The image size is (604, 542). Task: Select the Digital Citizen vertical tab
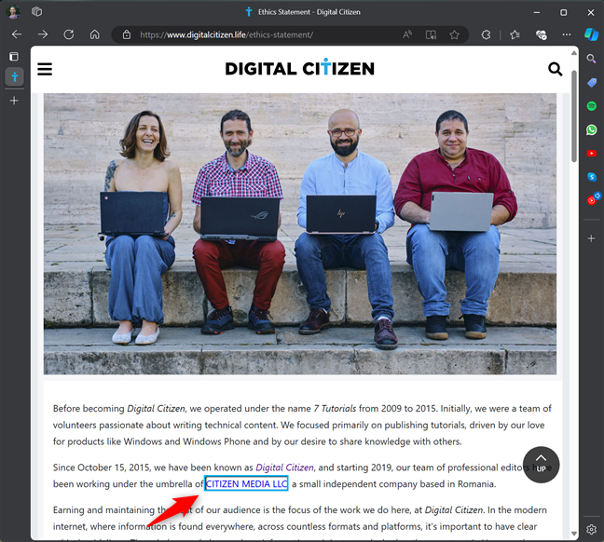15,77
